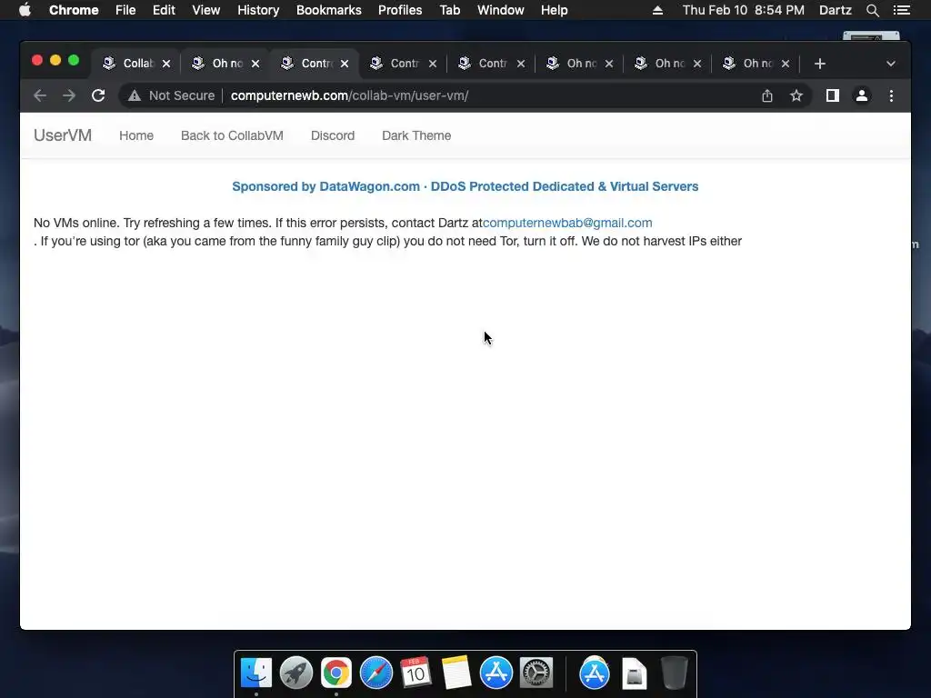Open the Chrome profile avatar
This screenshot has height=698, width=931.
862,95
